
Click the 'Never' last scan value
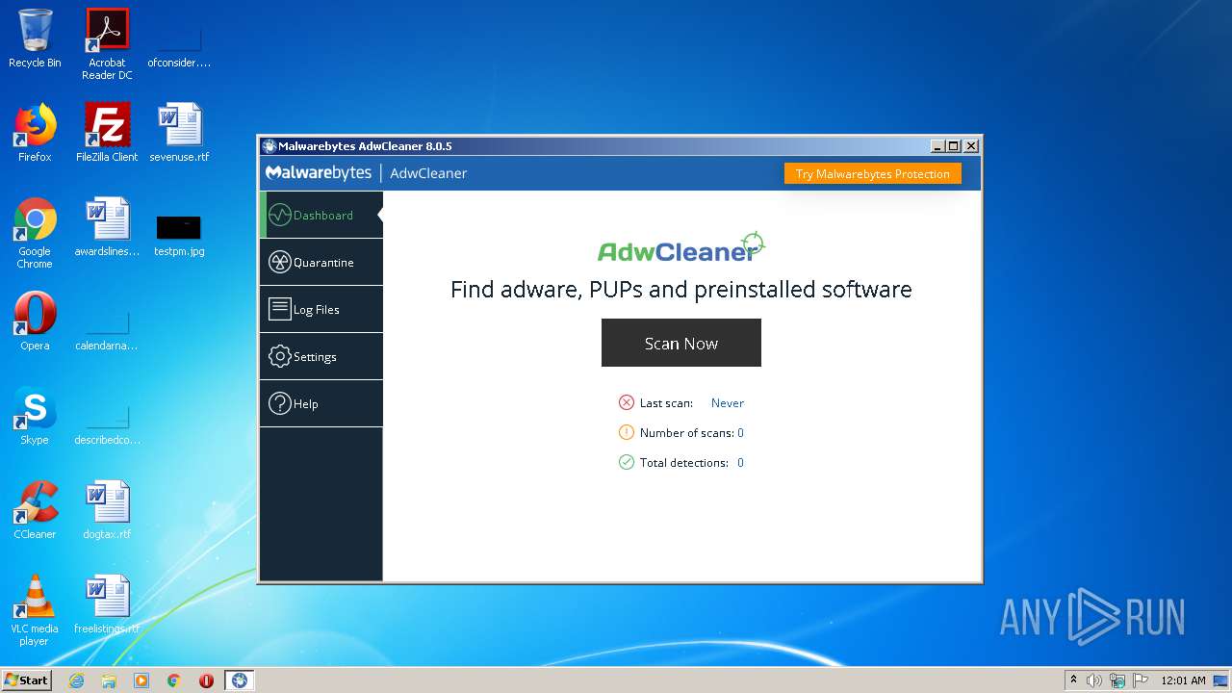pyautogui.click(x=728, y=403)
